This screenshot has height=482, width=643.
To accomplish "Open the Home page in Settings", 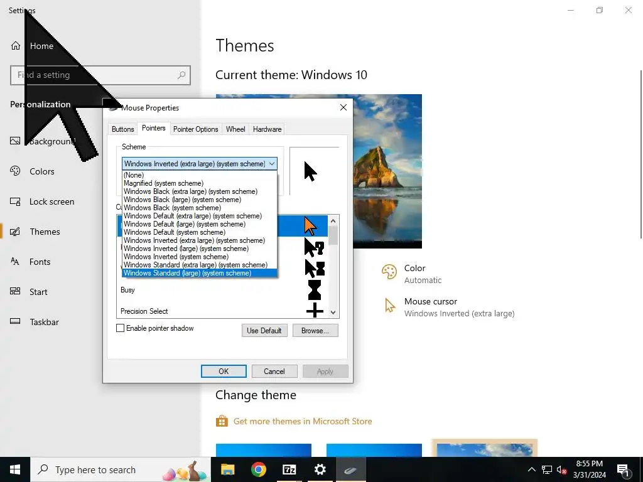I will (x=32, y=46).
